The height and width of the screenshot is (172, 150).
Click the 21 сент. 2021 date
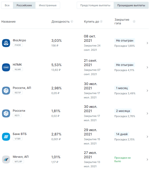tap(91, 63)
